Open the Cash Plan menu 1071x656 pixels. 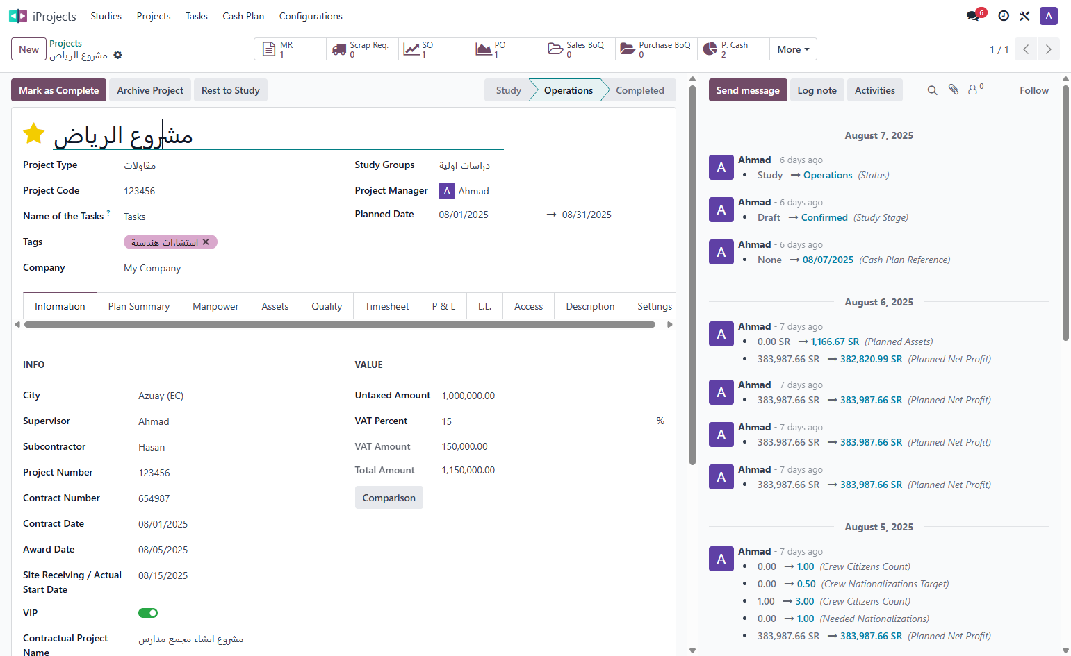[x=243, y=16]
